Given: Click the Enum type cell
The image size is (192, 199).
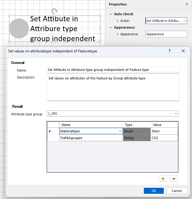Looking at the screenshot, I should pyautogui.click(x=137, y=131).
